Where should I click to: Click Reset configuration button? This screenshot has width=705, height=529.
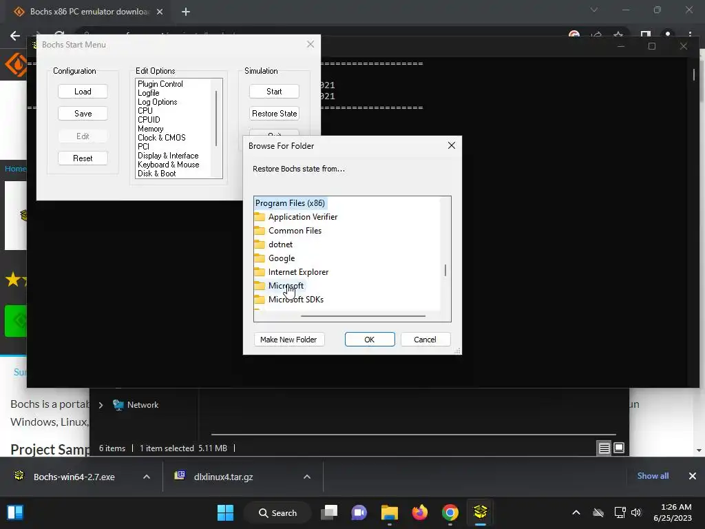[83, 158]
